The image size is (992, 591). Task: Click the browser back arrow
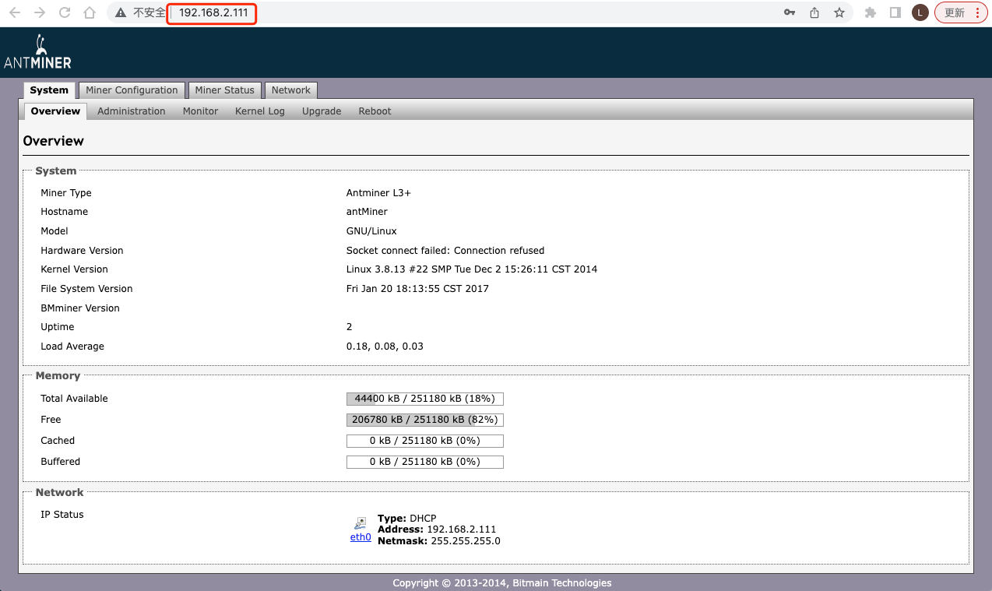(14, 12)
